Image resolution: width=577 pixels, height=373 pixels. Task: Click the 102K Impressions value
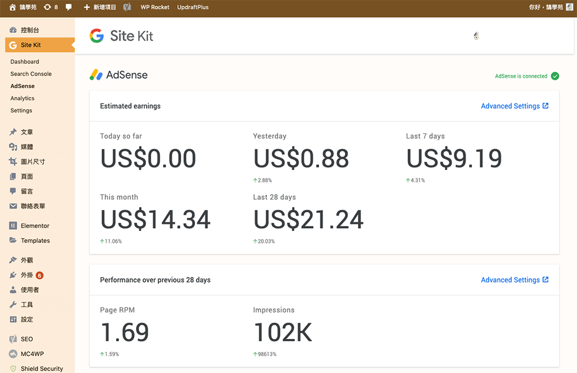tap(283, 332)
